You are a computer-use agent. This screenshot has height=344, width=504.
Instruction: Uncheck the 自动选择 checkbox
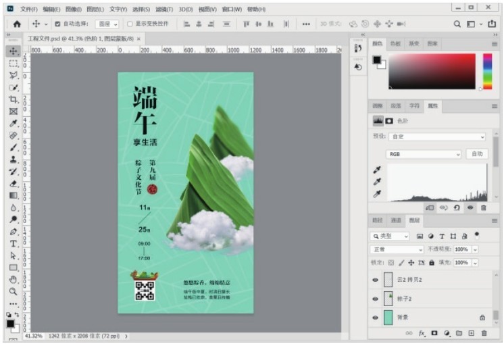[57, 24]
